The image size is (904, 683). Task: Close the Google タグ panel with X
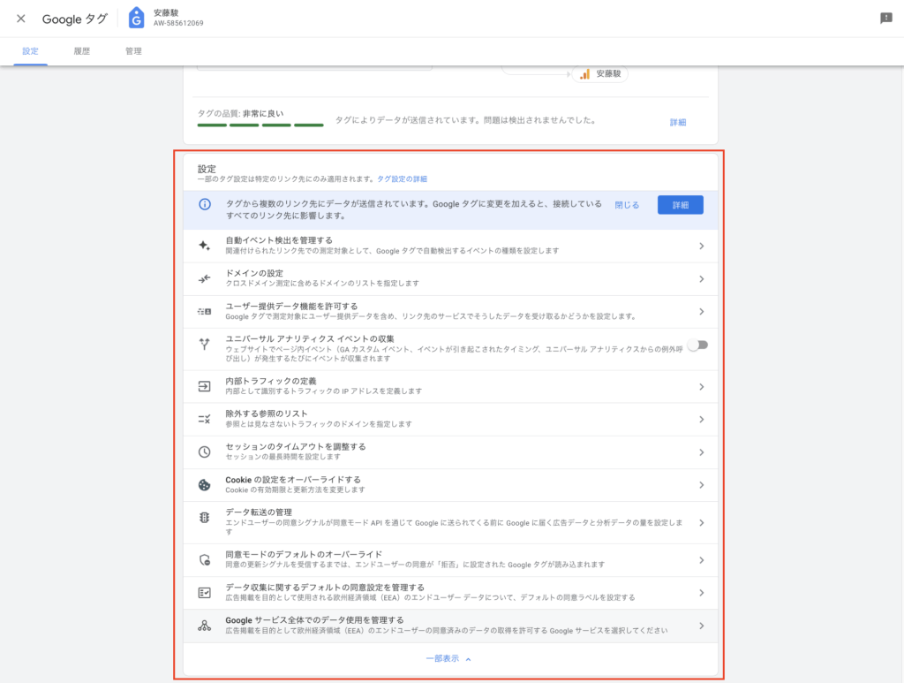pyautogui.click(x=21, y=19)
